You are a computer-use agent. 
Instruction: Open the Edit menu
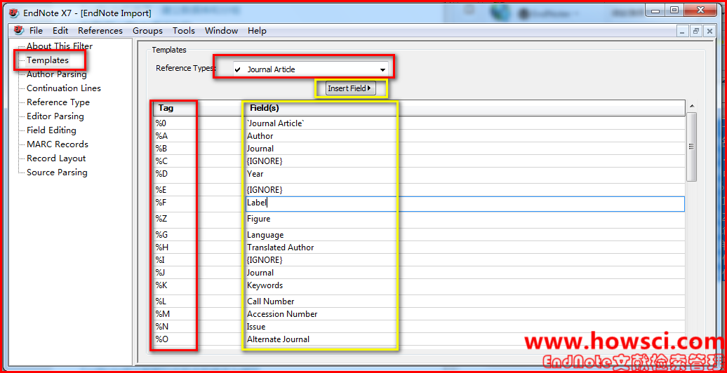[60, 31]
